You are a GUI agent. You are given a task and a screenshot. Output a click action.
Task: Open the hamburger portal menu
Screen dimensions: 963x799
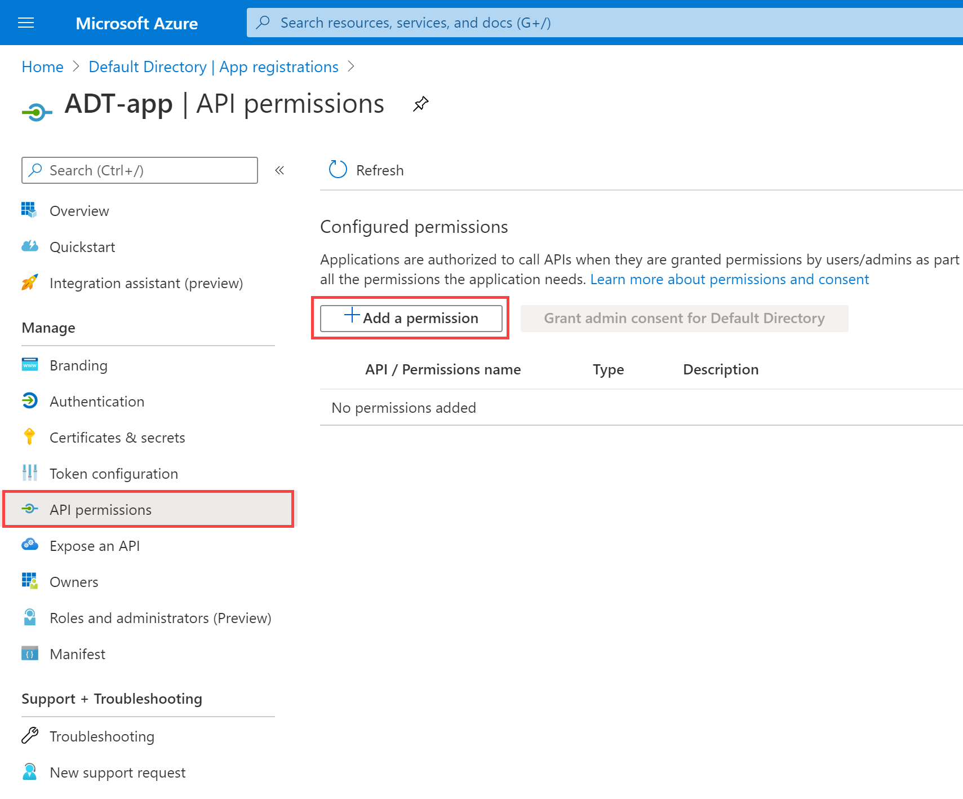[x=26, y=23]
